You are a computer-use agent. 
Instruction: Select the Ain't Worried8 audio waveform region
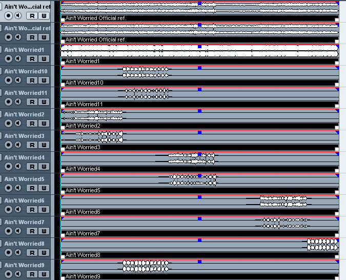200,246
